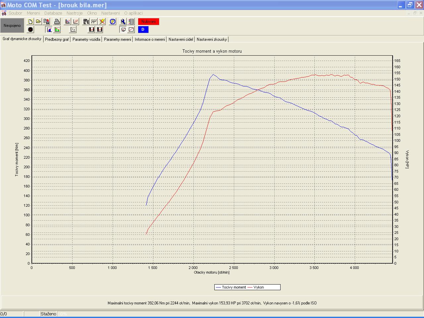Open the Nastroje menu
The height and width of the screenshot is (318, 424).
pos(75,13)
